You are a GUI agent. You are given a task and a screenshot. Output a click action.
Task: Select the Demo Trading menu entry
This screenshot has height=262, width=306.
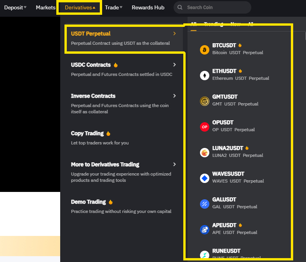(124, 206)
